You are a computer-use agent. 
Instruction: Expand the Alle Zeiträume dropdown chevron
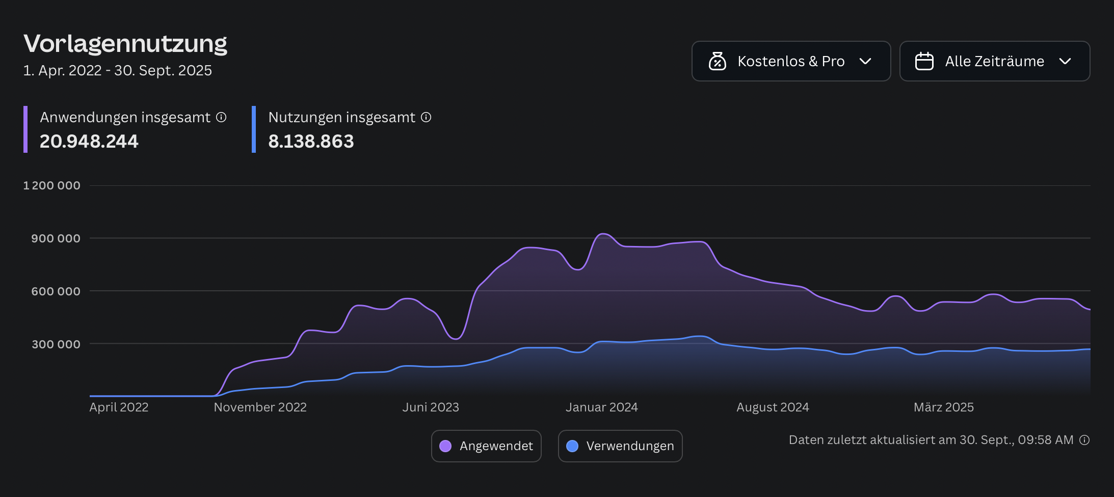[x=1065, y=61]
